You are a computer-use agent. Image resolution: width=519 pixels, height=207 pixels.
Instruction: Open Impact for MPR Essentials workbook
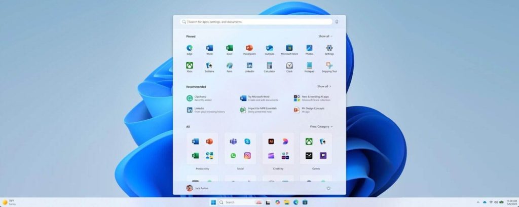click(258, 110)
